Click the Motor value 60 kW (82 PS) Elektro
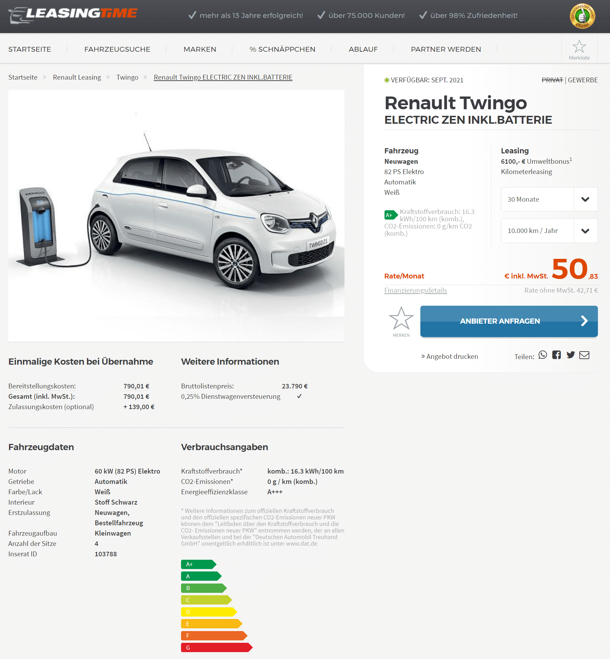The height and width of the screenshot is (659, 610). click(128, 471)
